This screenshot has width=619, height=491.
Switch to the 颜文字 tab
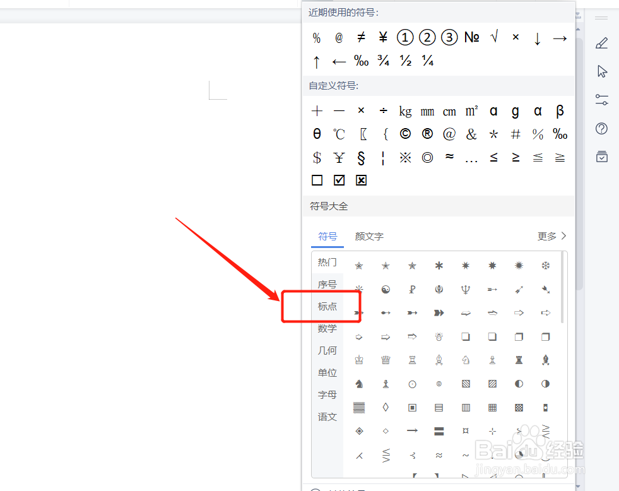click(369, 237)
